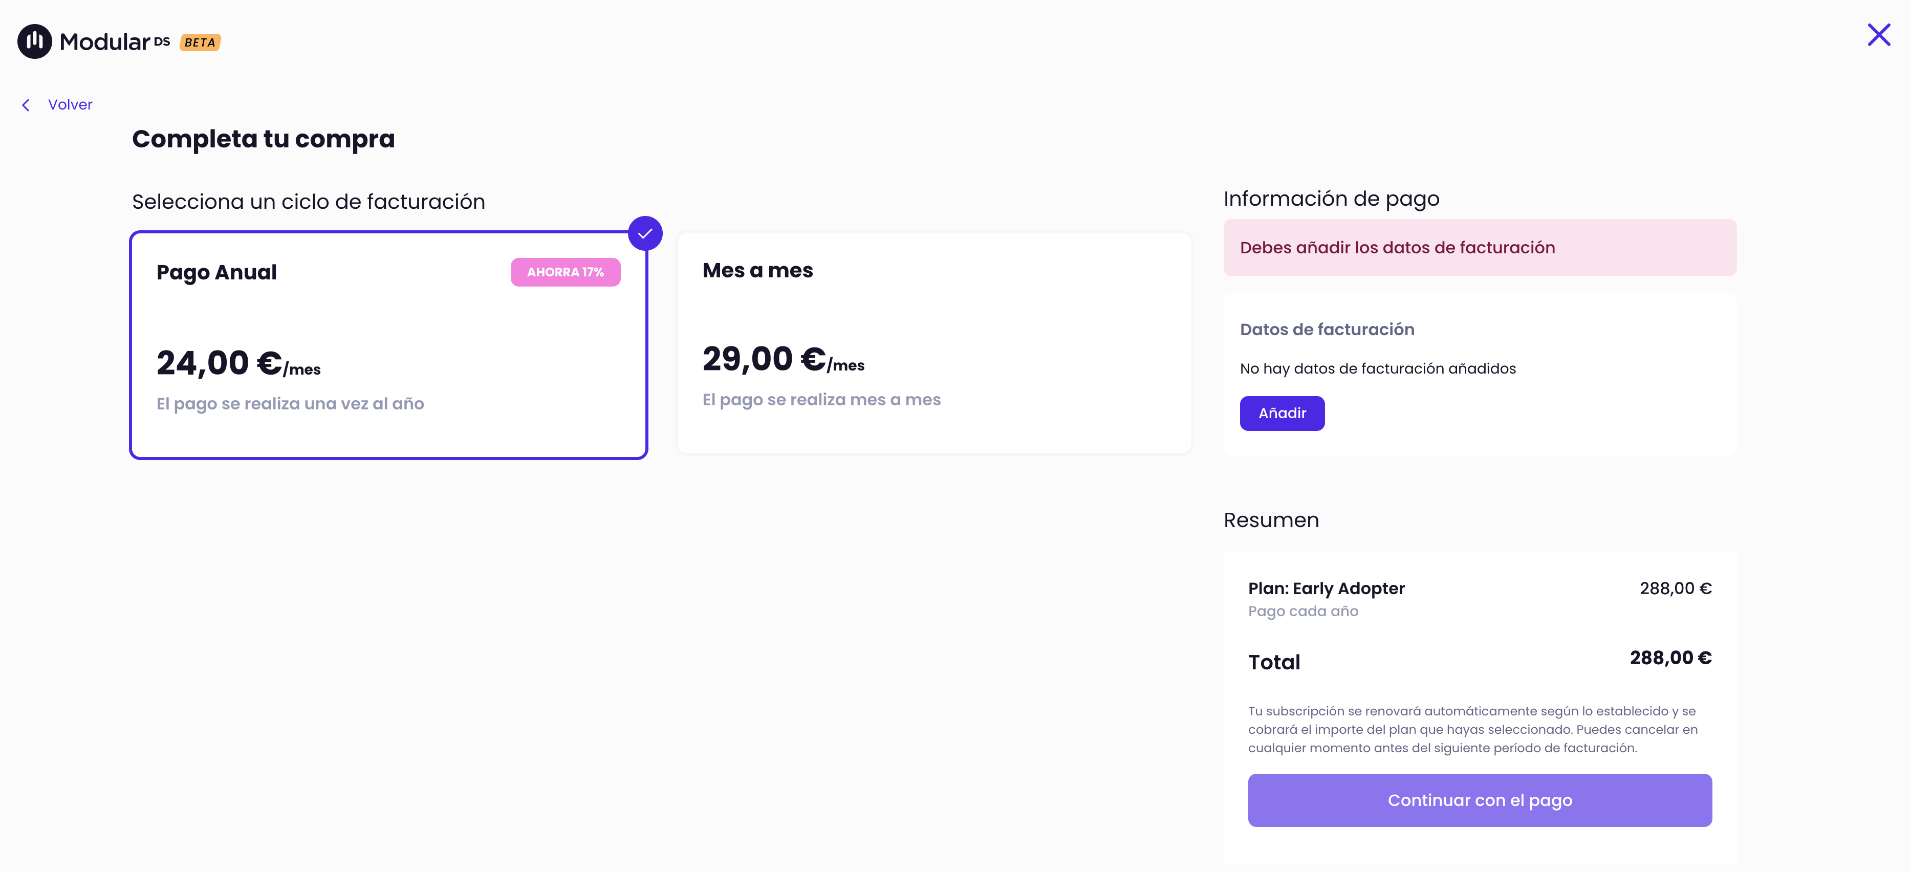Go back using the Volver link
This screenshot has height=872, width=1911.
click(x=70, y=104)
